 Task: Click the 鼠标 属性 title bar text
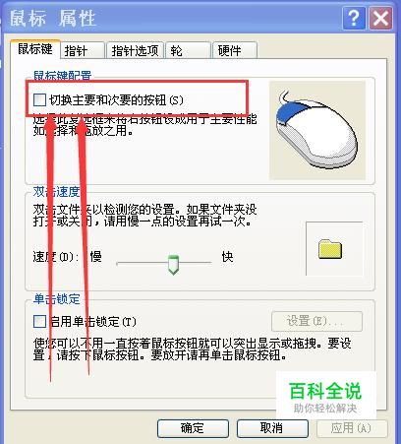(x=52, y=19)
